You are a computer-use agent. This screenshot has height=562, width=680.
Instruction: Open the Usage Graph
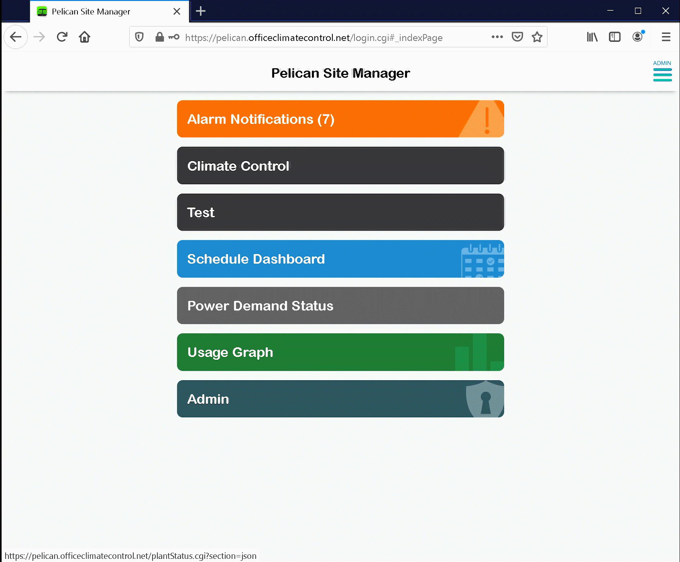pyautogui.click(x=340, y=352)
